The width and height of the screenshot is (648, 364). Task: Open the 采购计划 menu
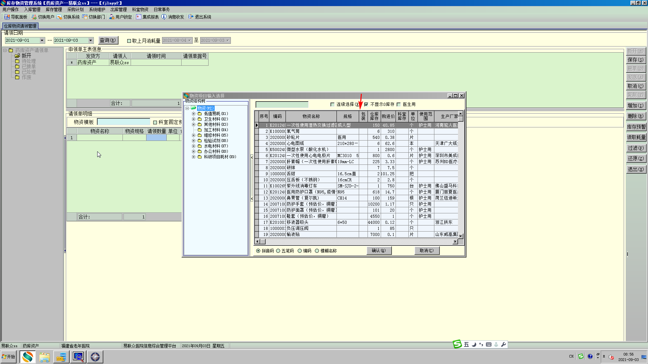point(75,9)
